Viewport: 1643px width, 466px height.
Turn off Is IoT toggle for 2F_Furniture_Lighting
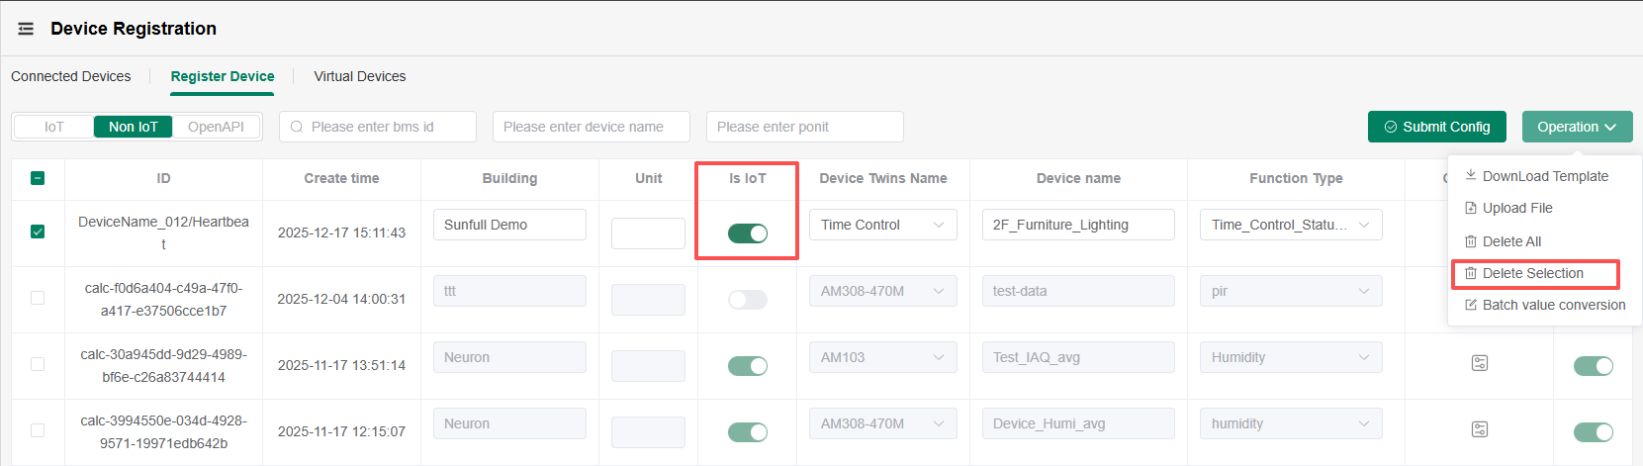pos(748,233)
